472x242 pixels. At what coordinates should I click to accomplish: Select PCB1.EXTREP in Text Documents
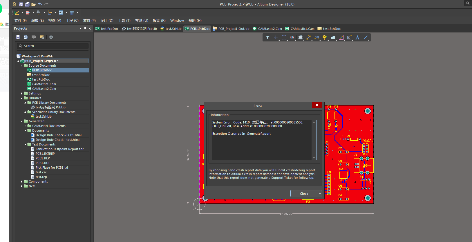[x=45, y=154]
